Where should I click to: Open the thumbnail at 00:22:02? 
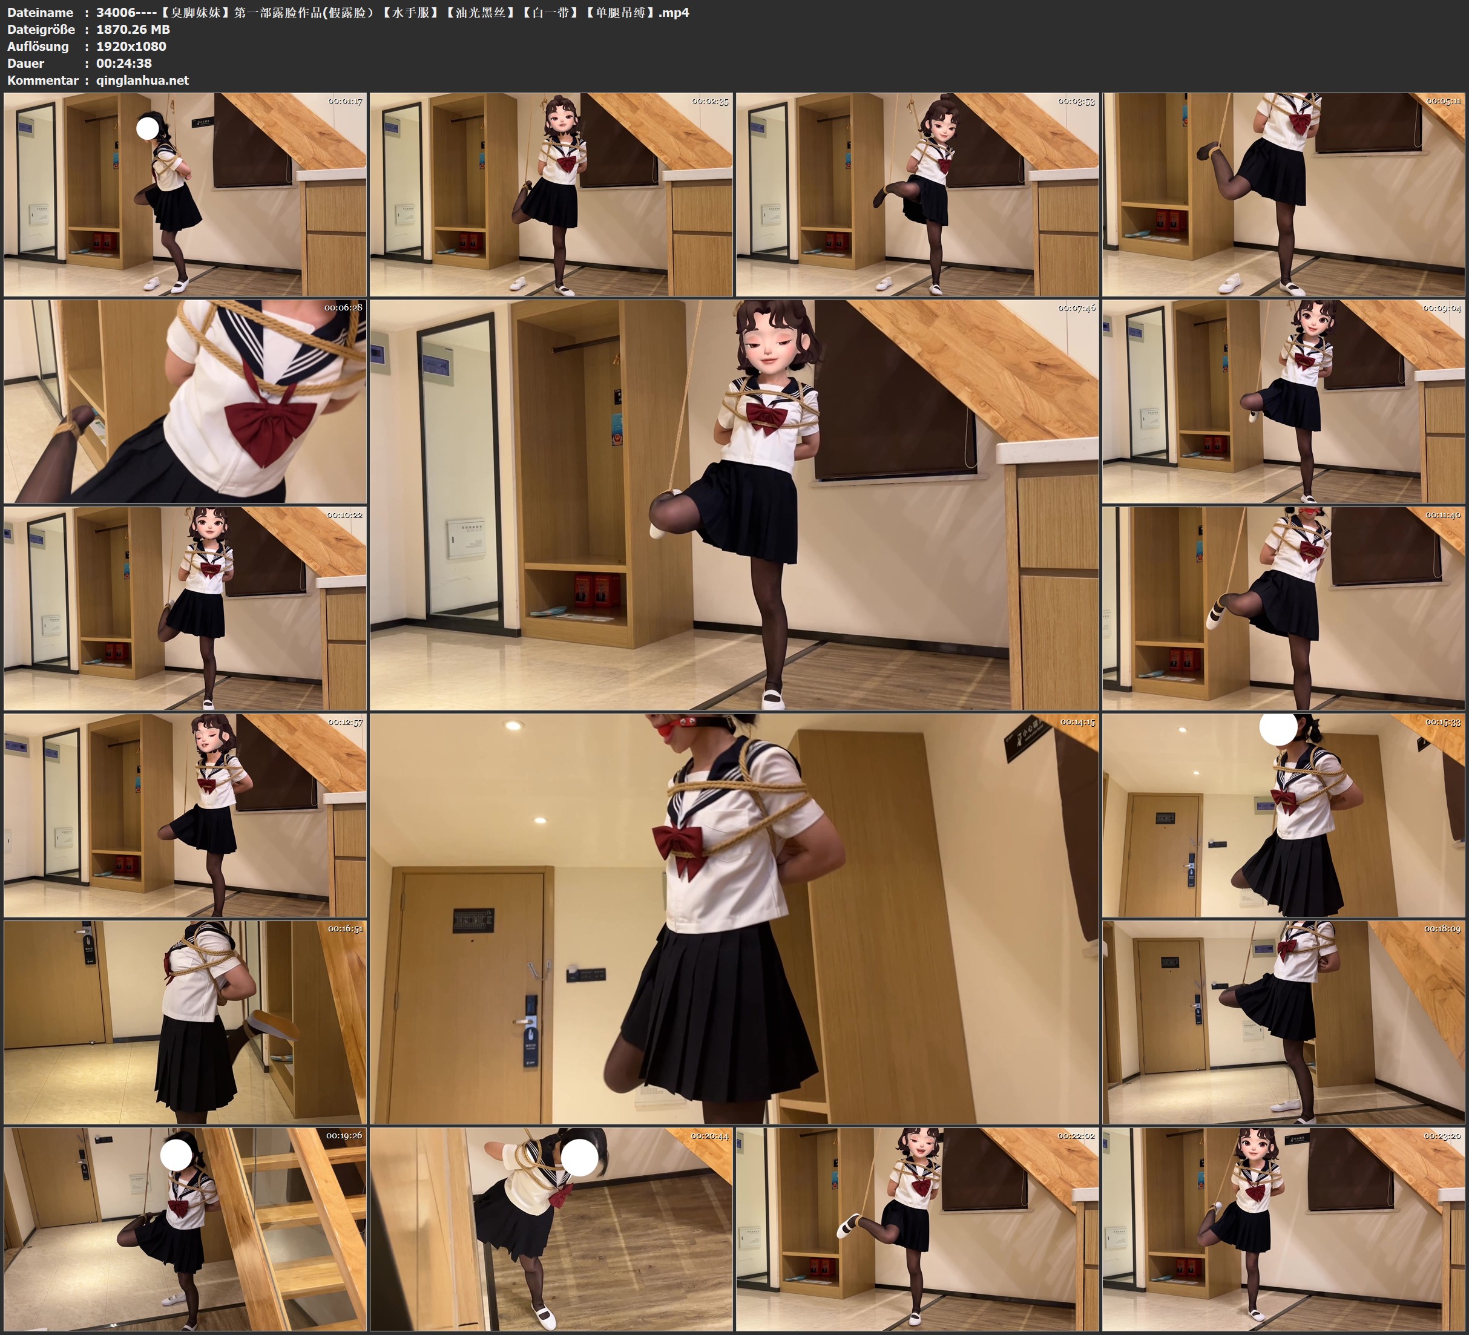(x=916, y=1229)
